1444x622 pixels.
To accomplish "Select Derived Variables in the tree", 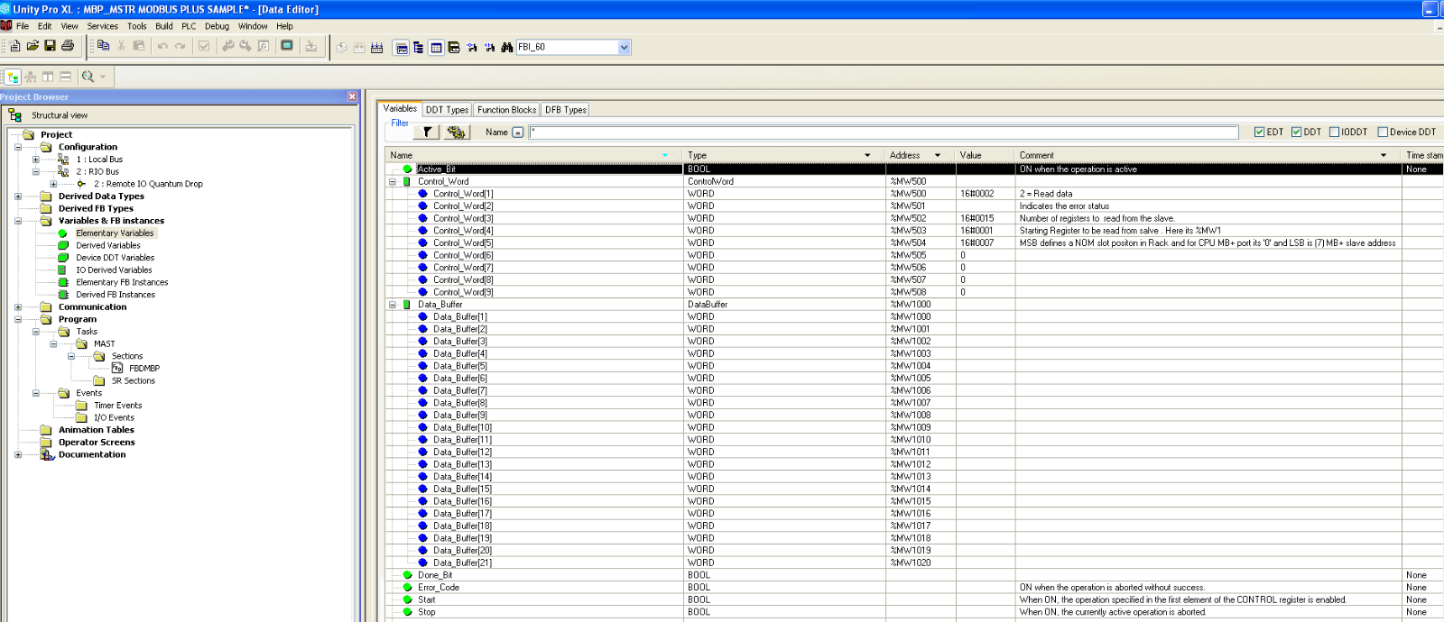I will [108, 245].
